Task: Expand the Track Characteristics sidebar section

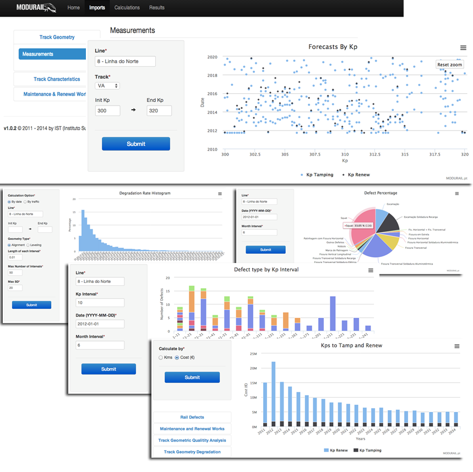Action: click(x=57, y=79)
